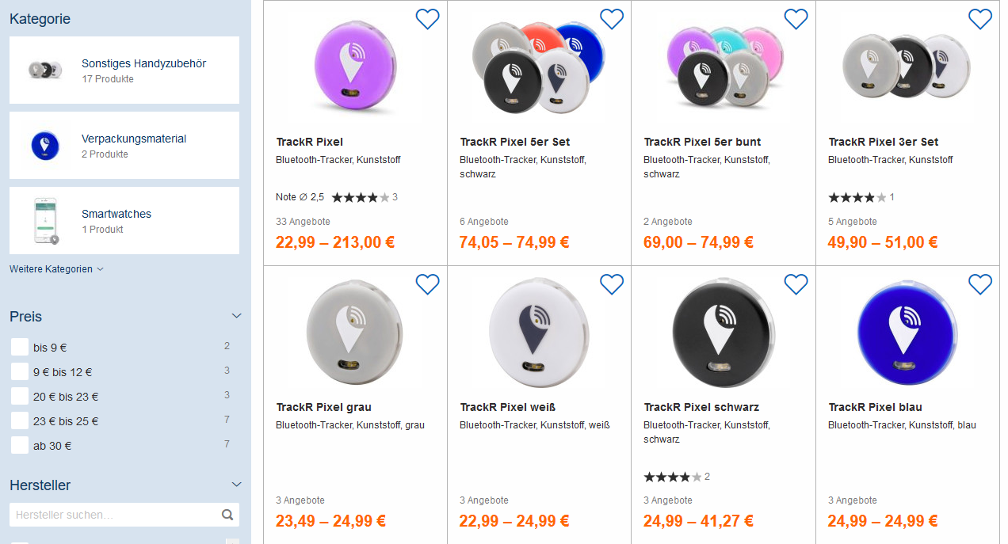Collapse the Preis filter section
Screen dimensions: 1008x544
point(236,316)
